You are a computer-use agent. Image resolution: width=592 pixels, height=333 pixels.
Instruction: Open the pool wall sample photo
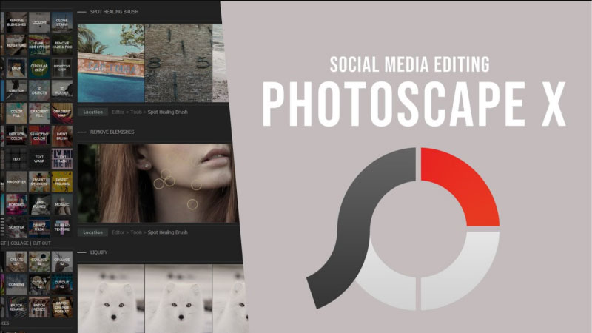tap(111, 63)
